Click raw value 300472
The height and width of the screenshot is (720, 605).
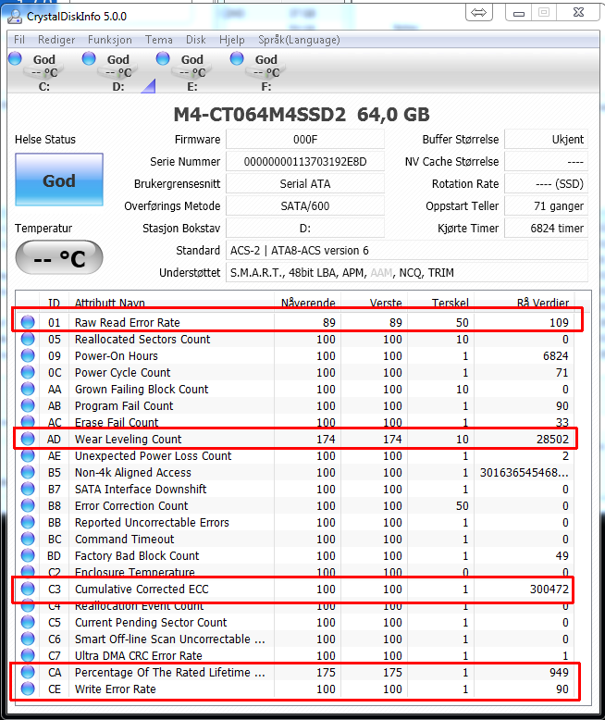(549, 589)
